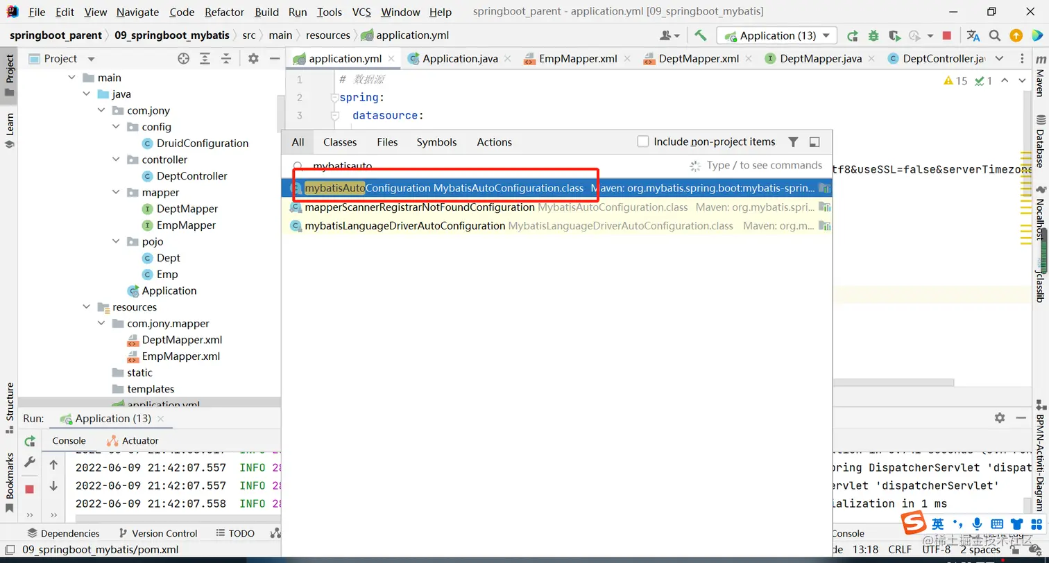Switch to the Classes search tab
The width and height of the screenshot is (1049, 563).
(340, 142)
